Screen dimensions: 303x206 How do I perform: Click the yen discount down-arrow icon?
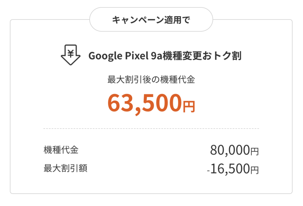[70, 55]
